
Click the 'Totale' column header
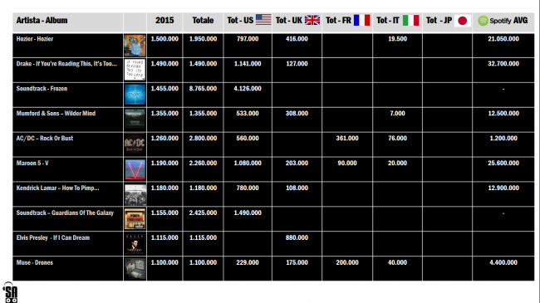(x=203, y=20)
